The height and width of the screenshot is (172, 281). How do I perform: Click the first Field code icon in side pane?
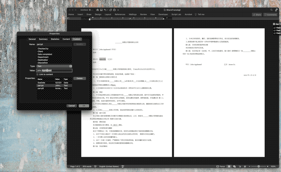click(x=274, y=28)
